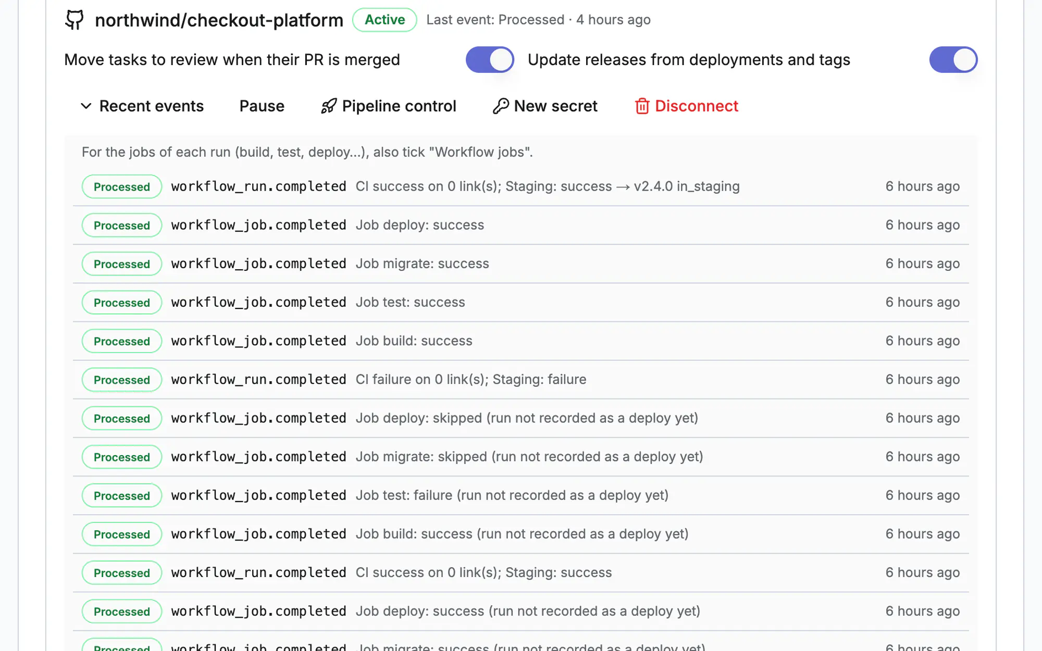
Task: Click the GitHub logo icon beside northwind/checkout-platform
Action: (75, 20)
